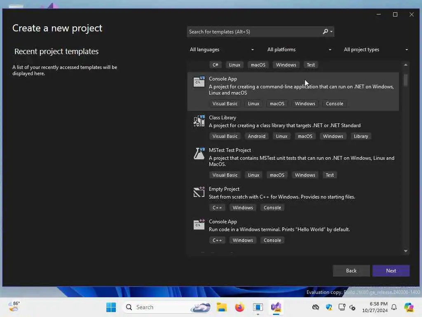Click 'Console' tag under Visual Basic Console App
This screenshot has width=422, height=317.
click(334, 104)
